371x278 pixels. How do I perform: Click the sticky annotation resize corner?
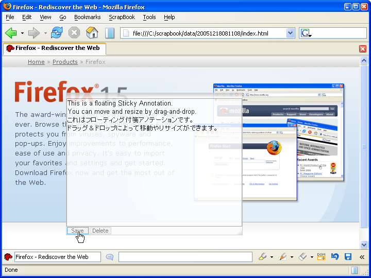coord(240,232)
